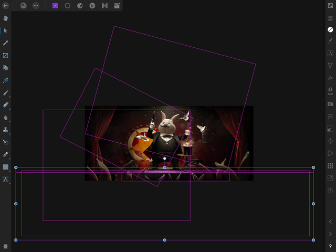Select the Pen tool
This screenshot has width=336, height=252.
6,154
